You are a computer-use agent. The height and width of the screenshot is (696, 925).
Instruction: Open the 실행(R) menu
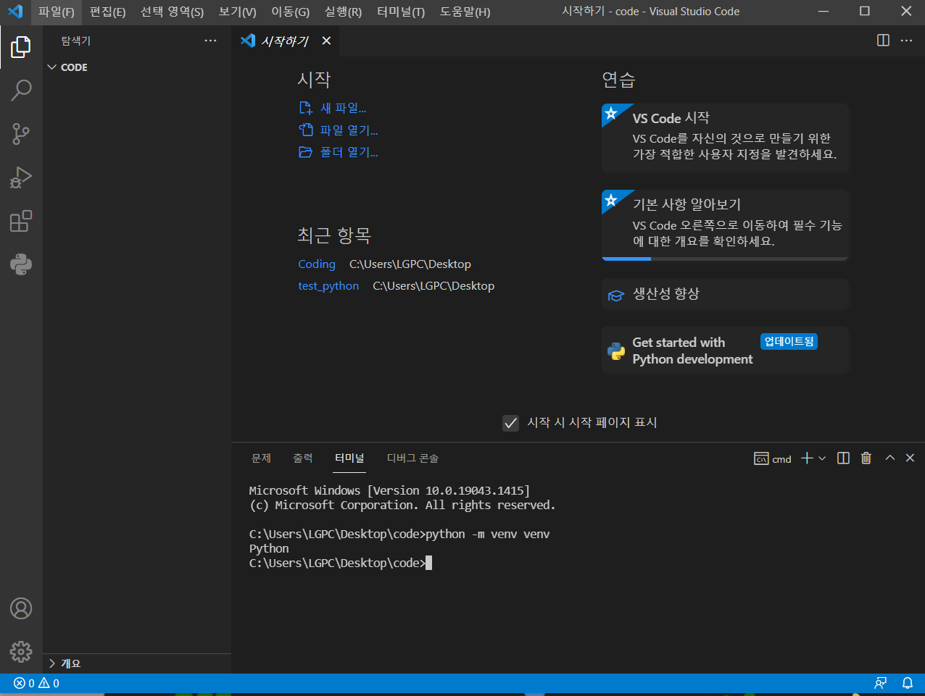(343, 12)
